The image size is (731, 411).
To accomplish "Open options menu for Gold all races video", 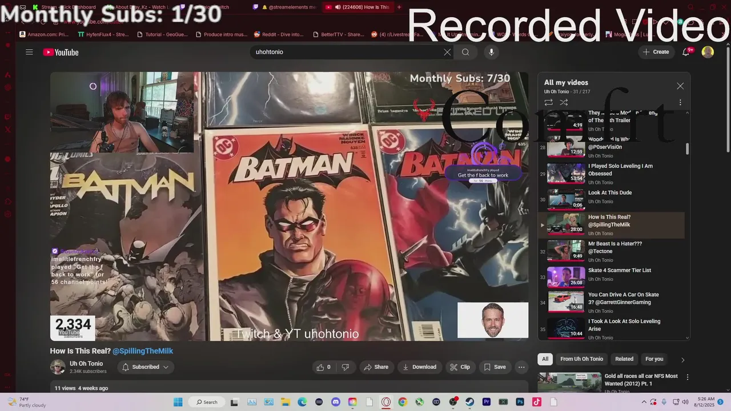I will tap(688, 377).
